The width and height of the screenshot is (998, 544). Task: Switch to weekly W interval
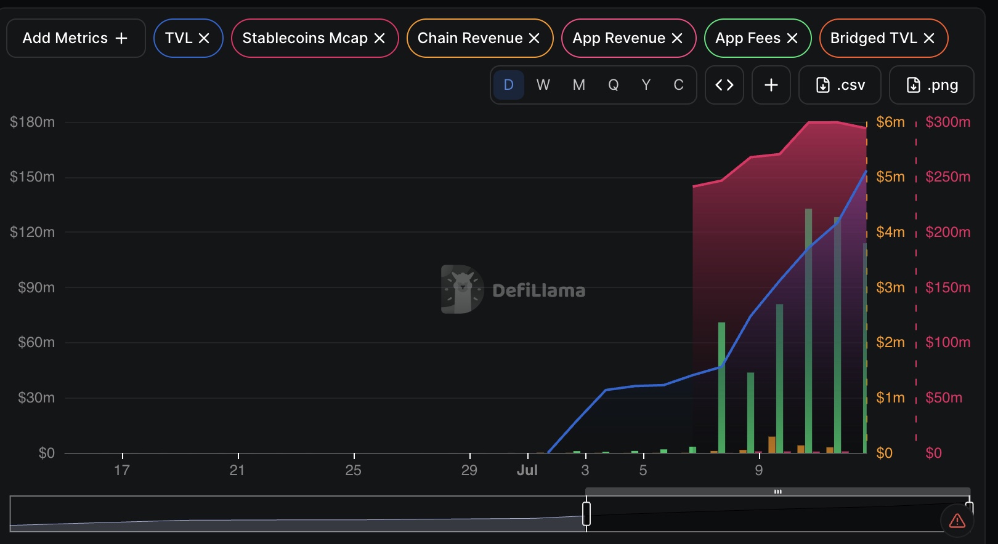click(x=543, y=85)
